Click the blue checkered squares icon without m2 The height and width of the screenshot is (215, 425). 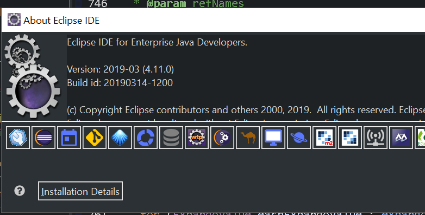click(x=350, y=138)
